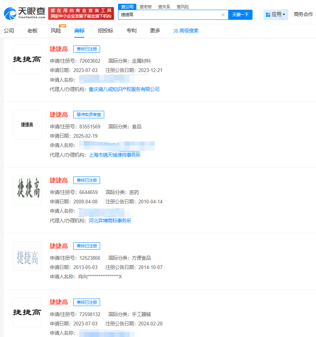Switch to the 查关系 tab
Image resolution: width=316 pixels, height=337 pixels.
click(165, 6)
